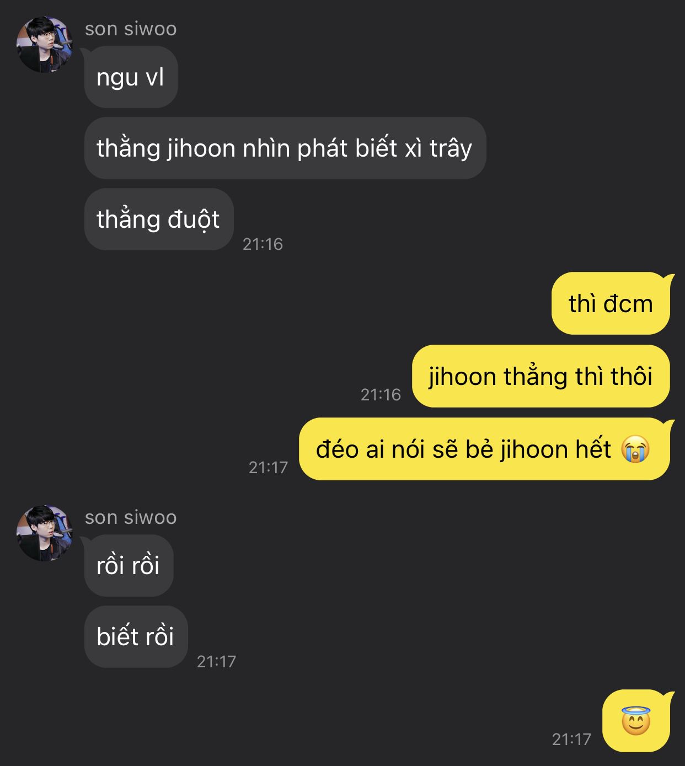The image size is (685, 766).
Task: Click the crying face emoji in message
Action: (x=635, y=449)
